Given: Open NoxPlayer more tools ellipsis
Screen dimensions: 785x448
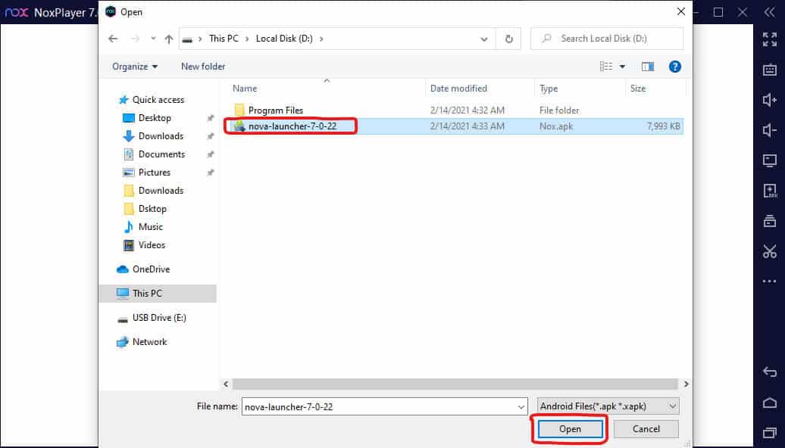Looking at the screenshot, I should (770, 281).
